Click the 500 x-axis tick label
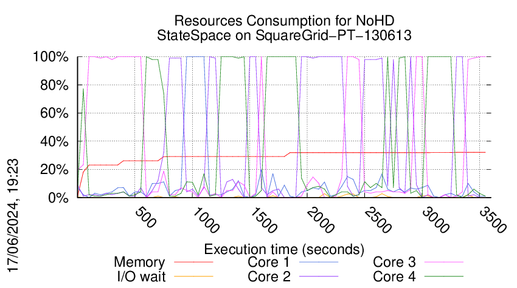The height and width of the screenshot is (288, 517). (145, 217)
